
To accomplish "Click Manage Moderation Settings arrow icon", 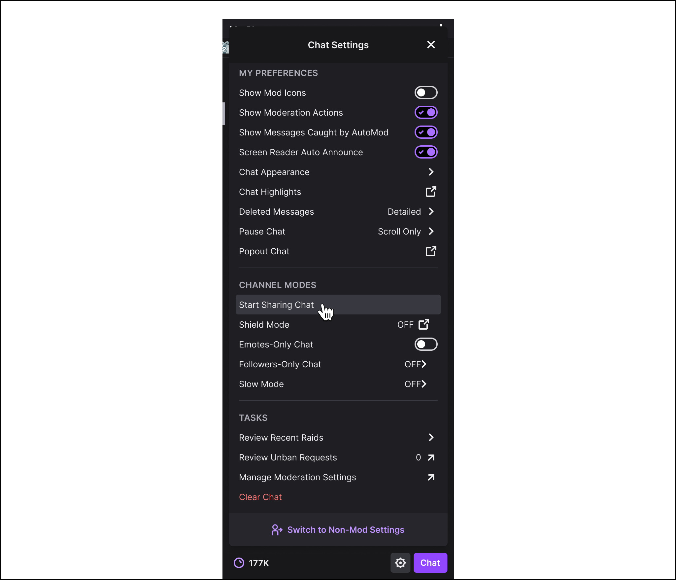I will coord(431,477).
